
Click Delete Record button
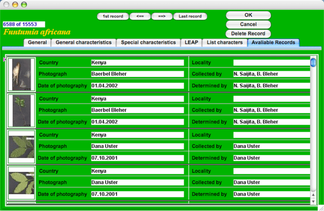[x=248, y=33]
